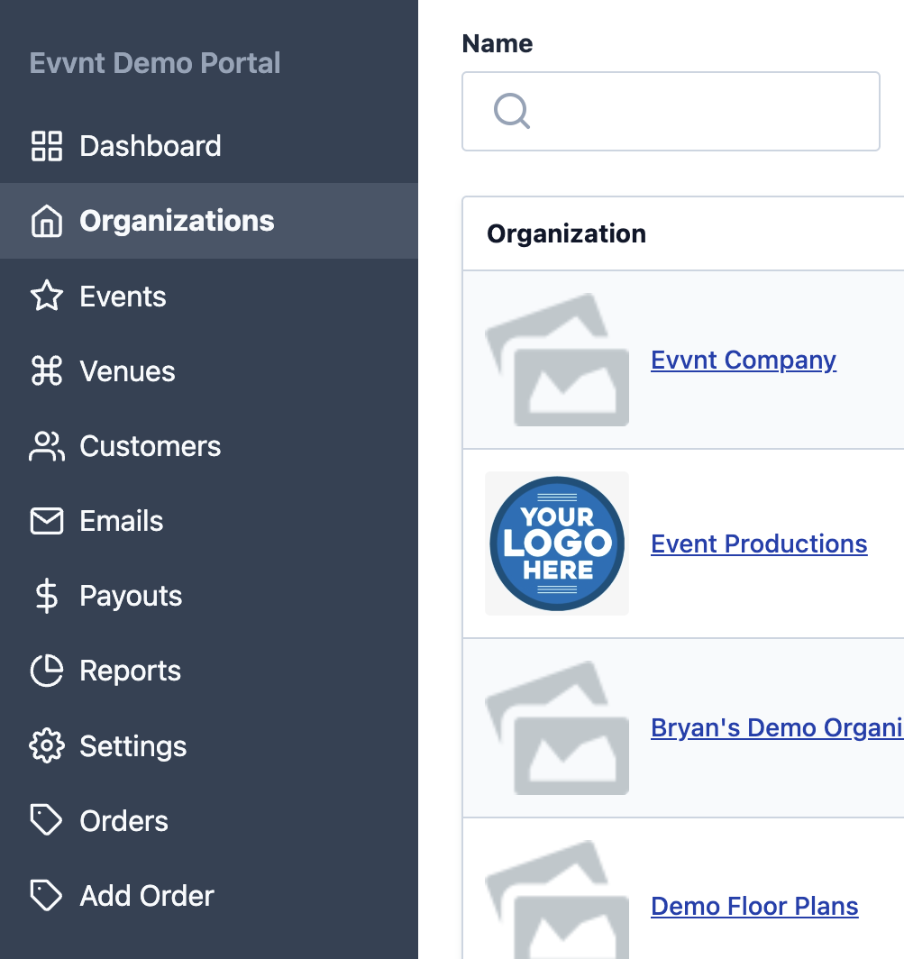
Task: Click Demo Floor Plans placeholder image
Action: (557, 900)
